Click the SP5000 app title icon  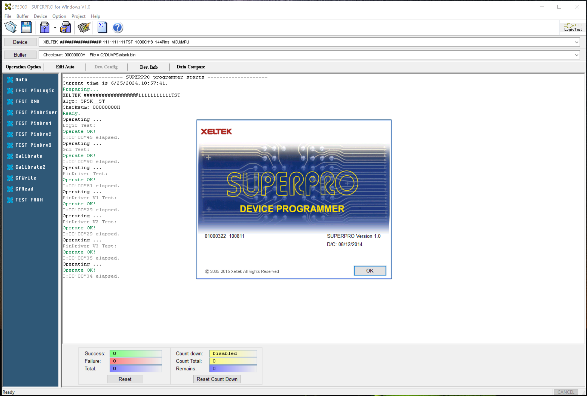coord(8,7)
